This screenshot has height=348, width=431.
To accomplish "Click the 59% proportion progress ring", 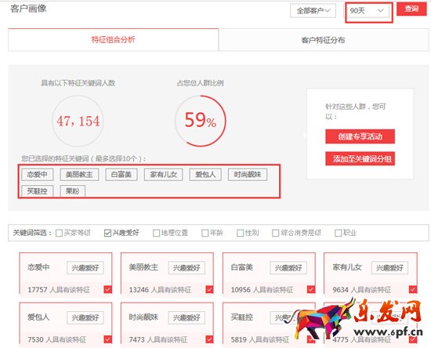I will 201,121.
